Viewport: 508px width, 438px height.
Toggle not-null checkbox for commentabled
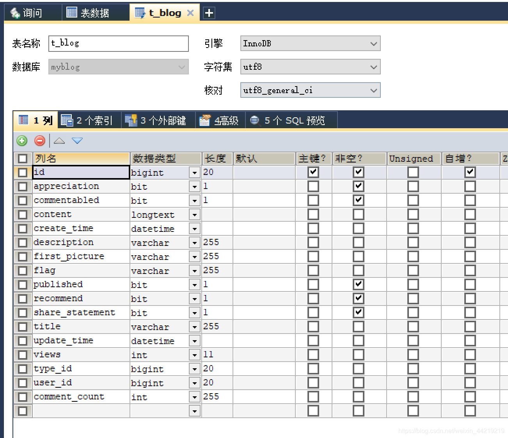tap(359, 200)
